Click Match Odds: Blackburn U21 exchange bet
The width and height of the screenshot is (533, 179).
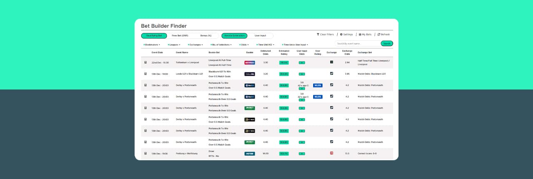371,74
